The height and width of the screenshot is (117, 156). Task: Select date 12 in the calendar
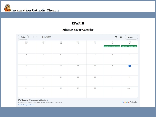coord(26,66)
